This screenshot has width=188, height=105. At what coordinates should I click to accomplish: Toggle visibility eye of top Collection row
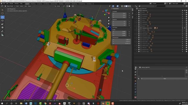pyautogui.click(x=184, y=10)
